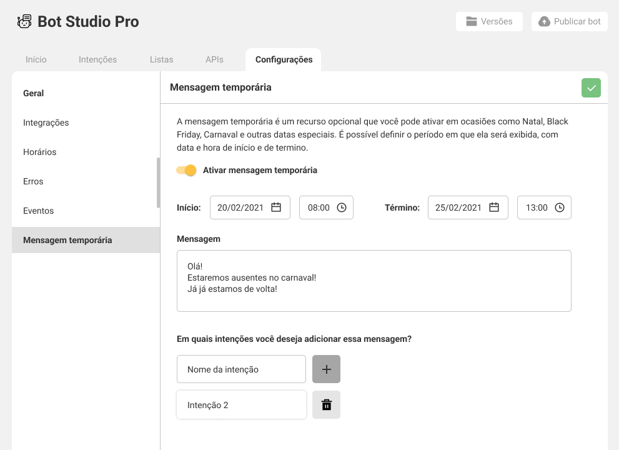The image size is (619, 450).
Task: Open the Versões folder button
Action: click(x=489, y=21)
